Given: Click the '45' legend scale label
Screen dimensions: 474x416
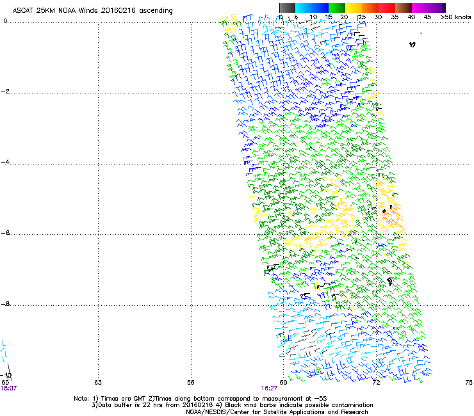Looking at the screenshot, I should pos(427,17).
